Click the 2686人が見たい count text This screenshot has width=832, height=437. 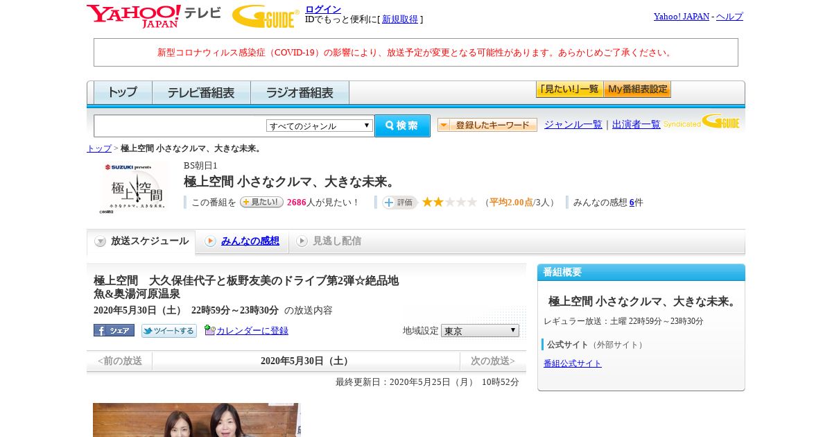click(x=323, y=203)
